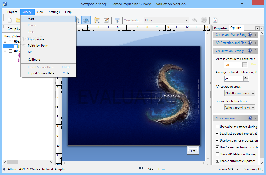Image resolution: width=266 pixels, height=175 pixels.
Task: Click the map dimensions icon in status bar
Action: [x=141, y=169]
